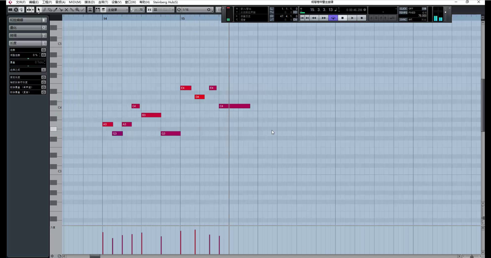
Task: Open the Steinberg Hub(S) menu
Action: click(x=165, y=2)
